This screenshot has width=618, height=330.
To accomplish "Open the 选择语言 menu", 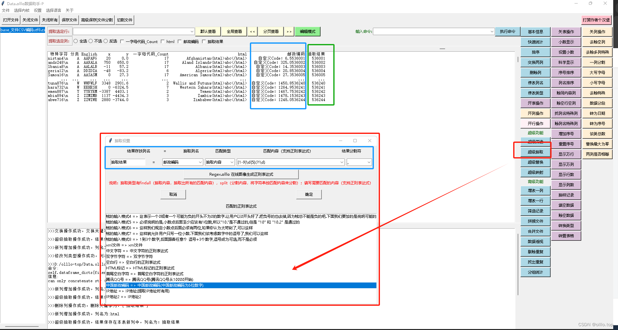I will (x=53, y=11).
